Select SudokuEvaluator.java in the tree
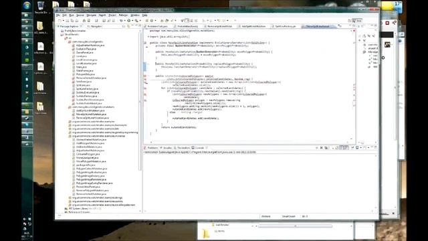This screenshot has height=241, width=428. 88,92
